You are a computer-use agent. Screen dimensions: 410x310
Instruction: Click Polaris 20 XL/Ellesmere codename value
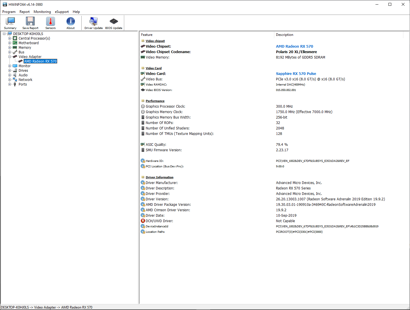[296, 52]
